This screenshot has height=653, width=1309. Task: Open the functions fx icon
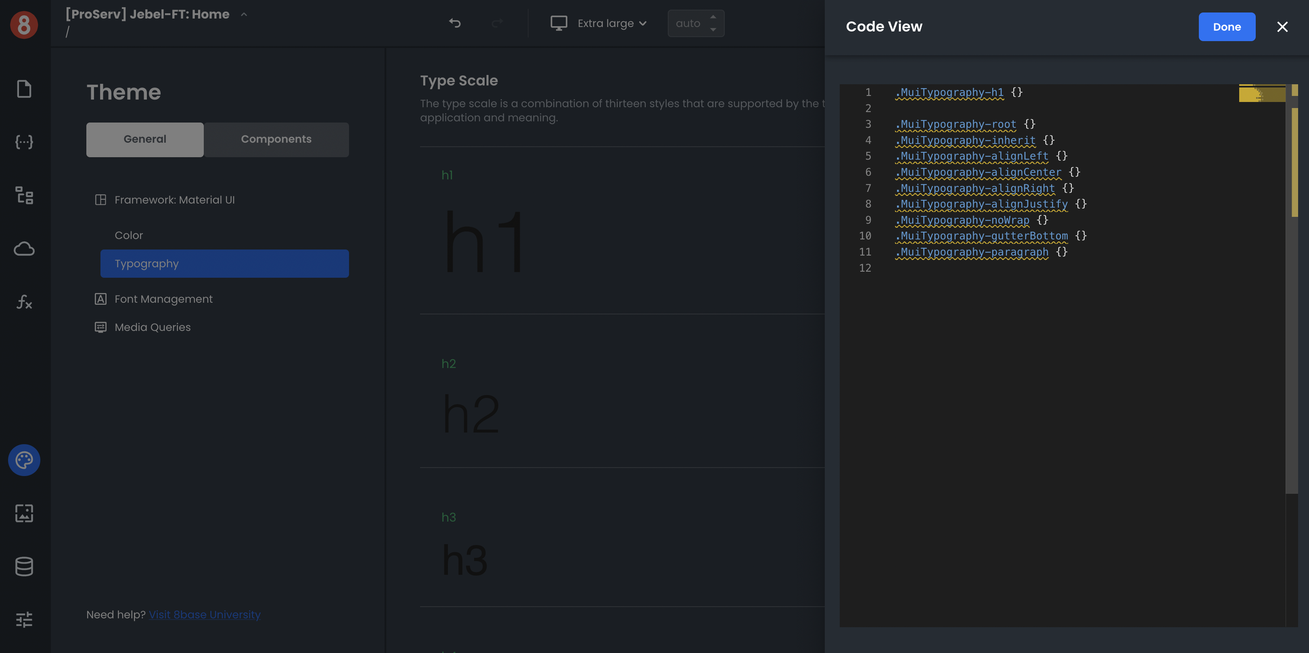(24, 302)
